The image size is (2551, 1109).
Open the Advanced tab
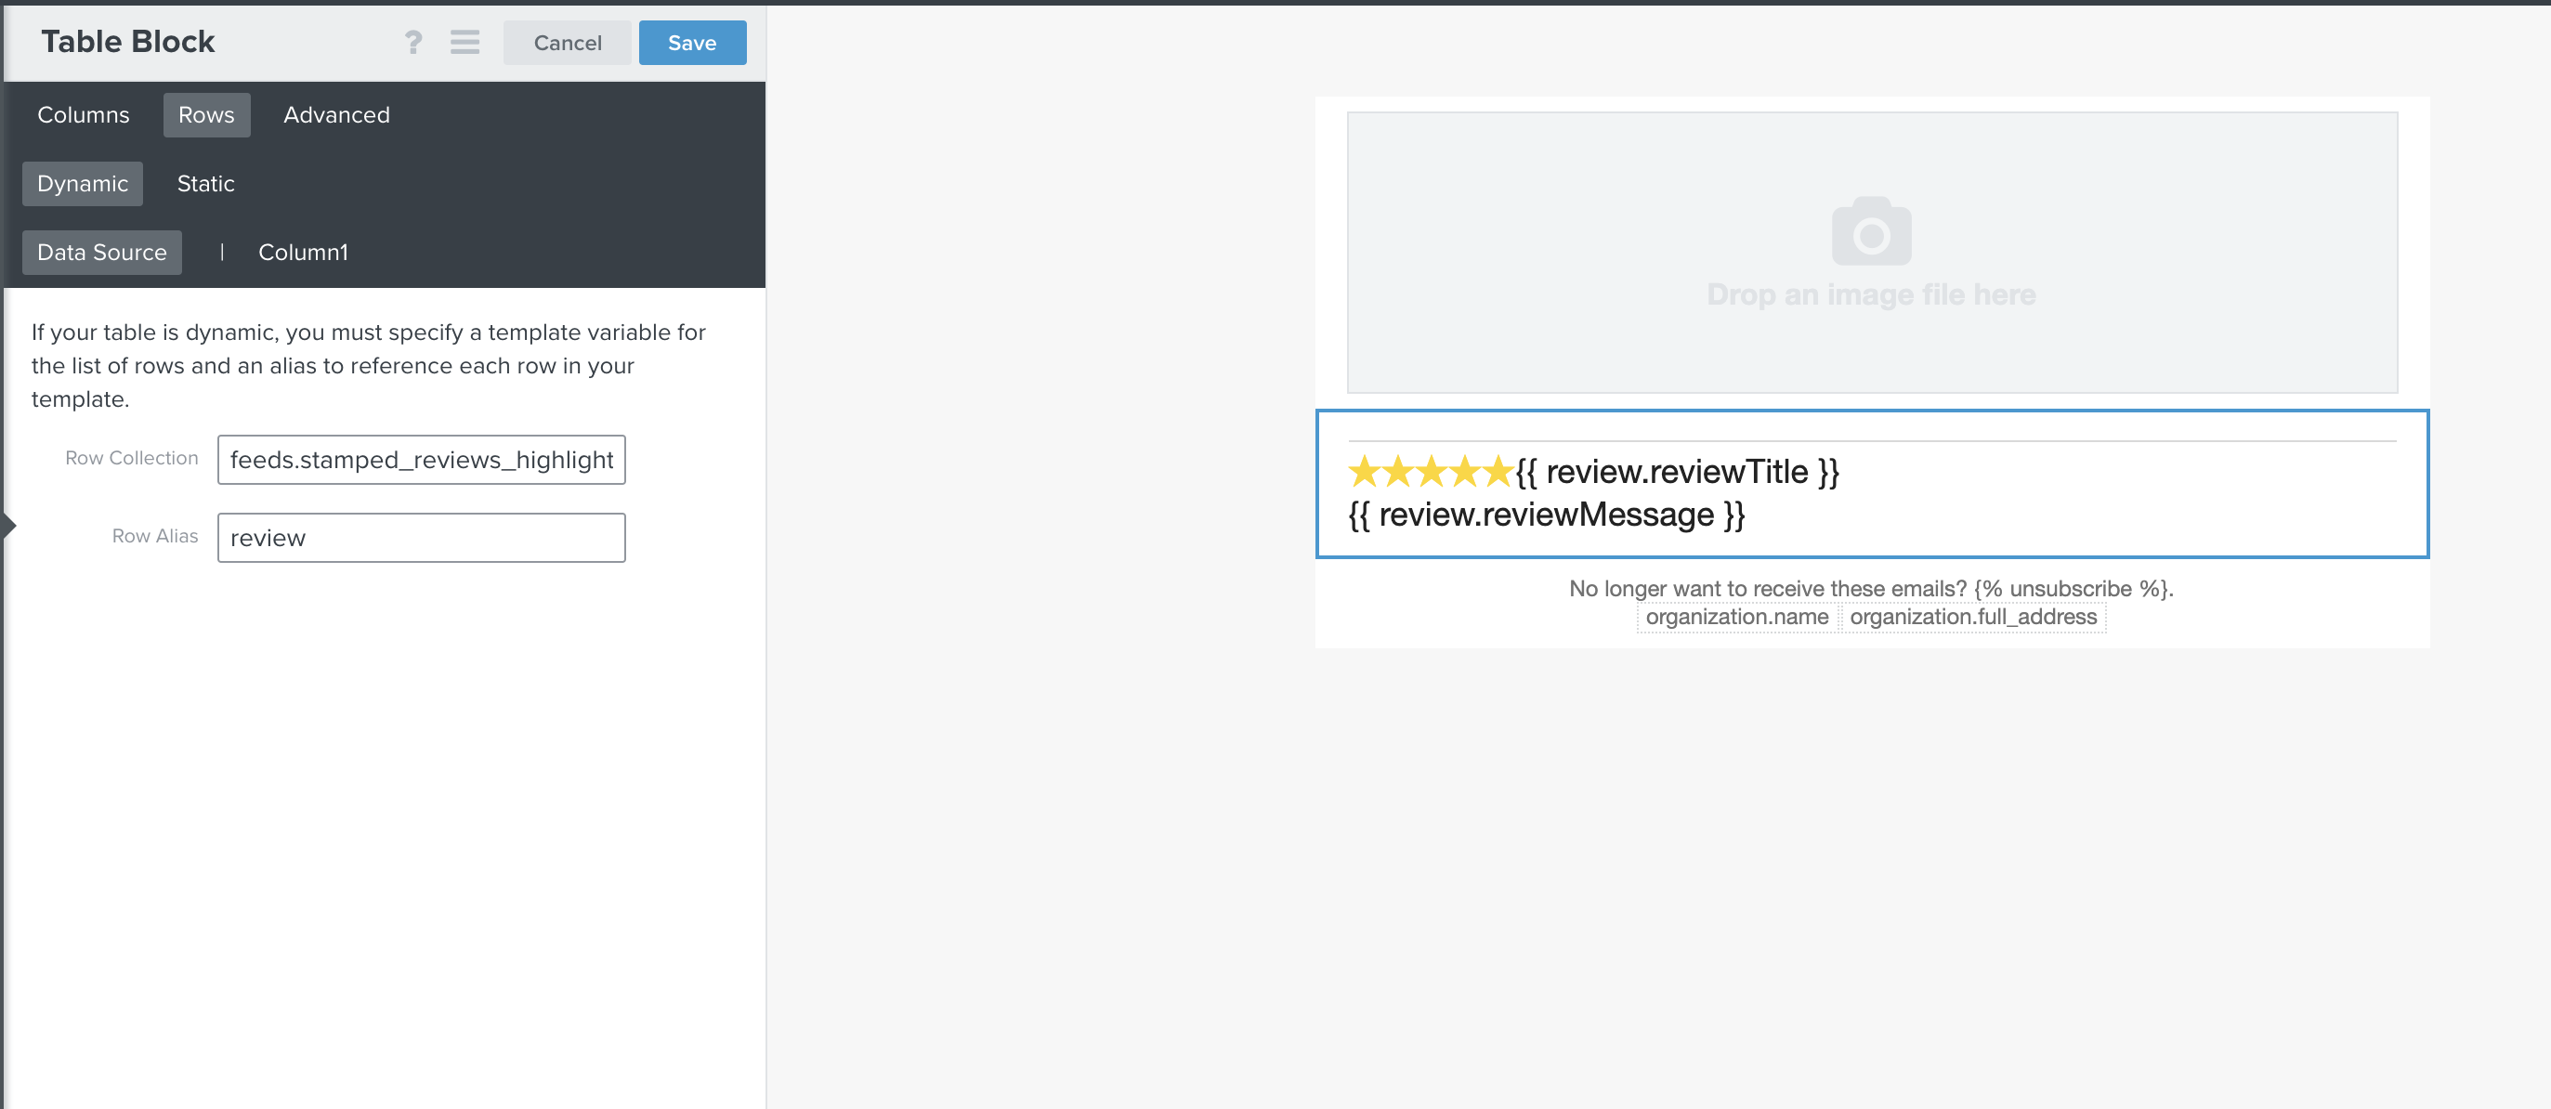click(x=336, y=115)
